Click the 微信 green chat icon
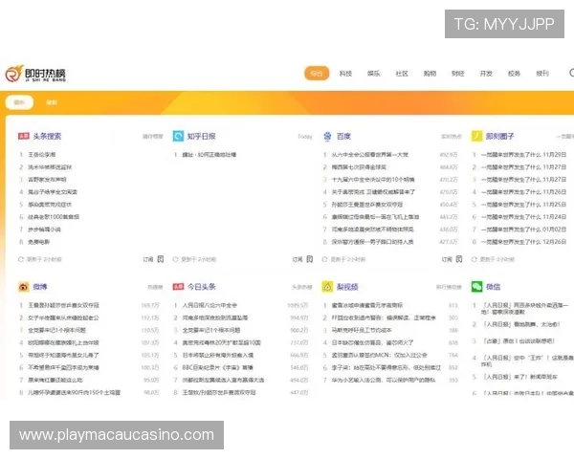 [476, 287]
